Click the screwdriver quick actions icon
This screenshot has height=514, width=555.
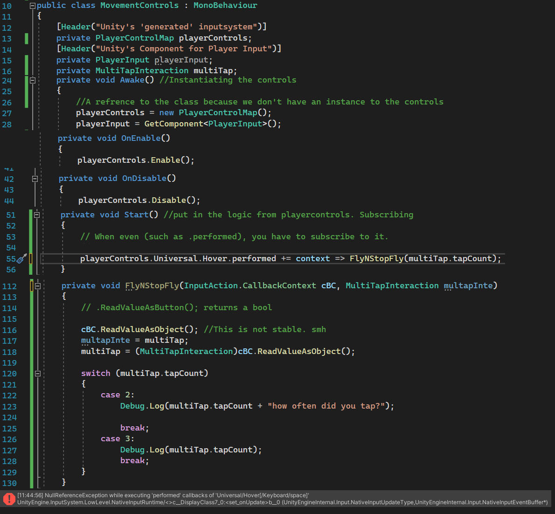point(22,258)
